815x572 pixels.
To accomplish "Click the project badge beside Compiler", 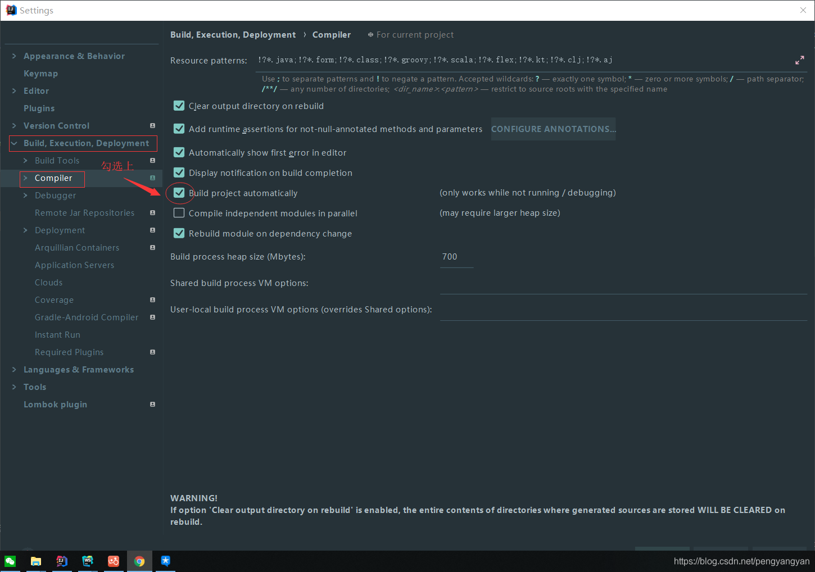I will pos(152,178).
